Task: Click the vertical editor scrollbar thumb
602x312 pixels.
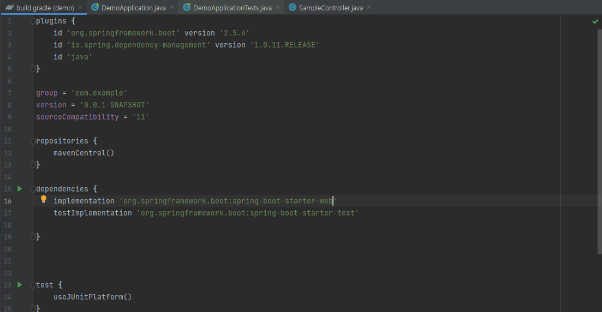Action: point(600,142)
